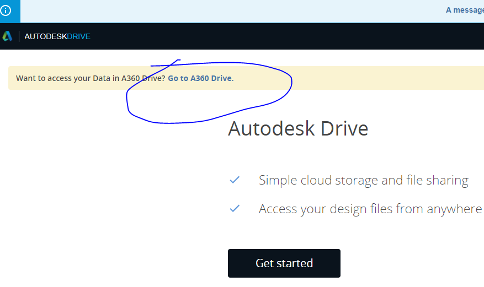This screenshot has width=484, height=287.
Task: Select the 'Access your design files from anywhere' text
Action: pyautogui.click(x=370, y=209)
